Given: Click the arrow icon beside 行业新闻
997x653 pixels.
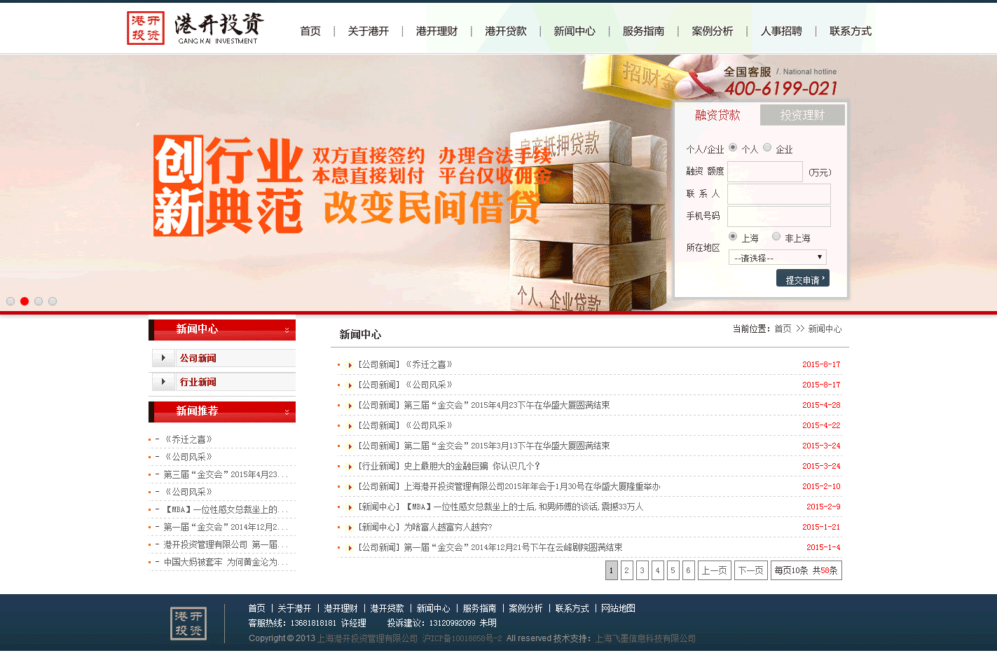Looking at the screenshot, I should (x=163, y=382).
